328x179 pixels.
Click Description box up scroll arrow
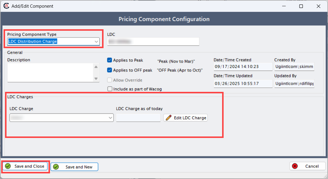coord(96,67)
